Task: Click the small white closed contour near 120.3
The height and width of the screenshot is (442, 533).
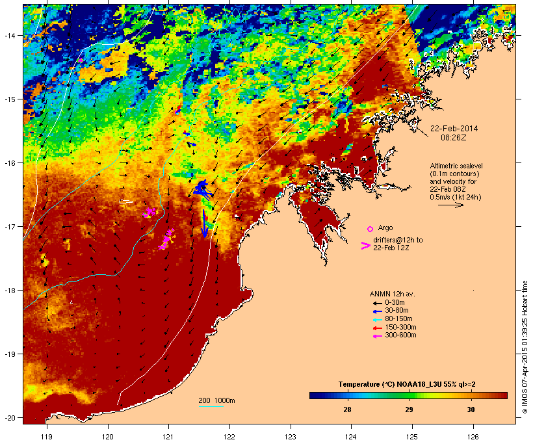Action: tap(125, 201)
